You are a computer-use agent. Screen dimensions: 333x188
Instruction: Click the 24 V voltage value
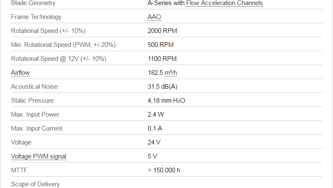(154, 142)
